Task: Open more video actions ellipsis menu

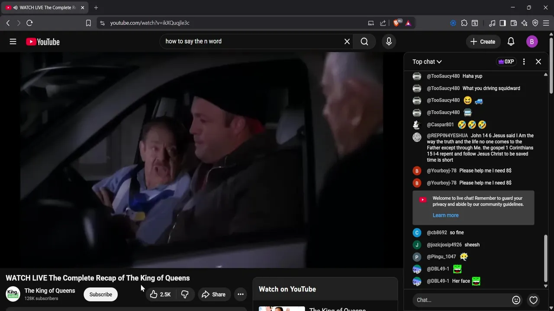Action: 241,295
